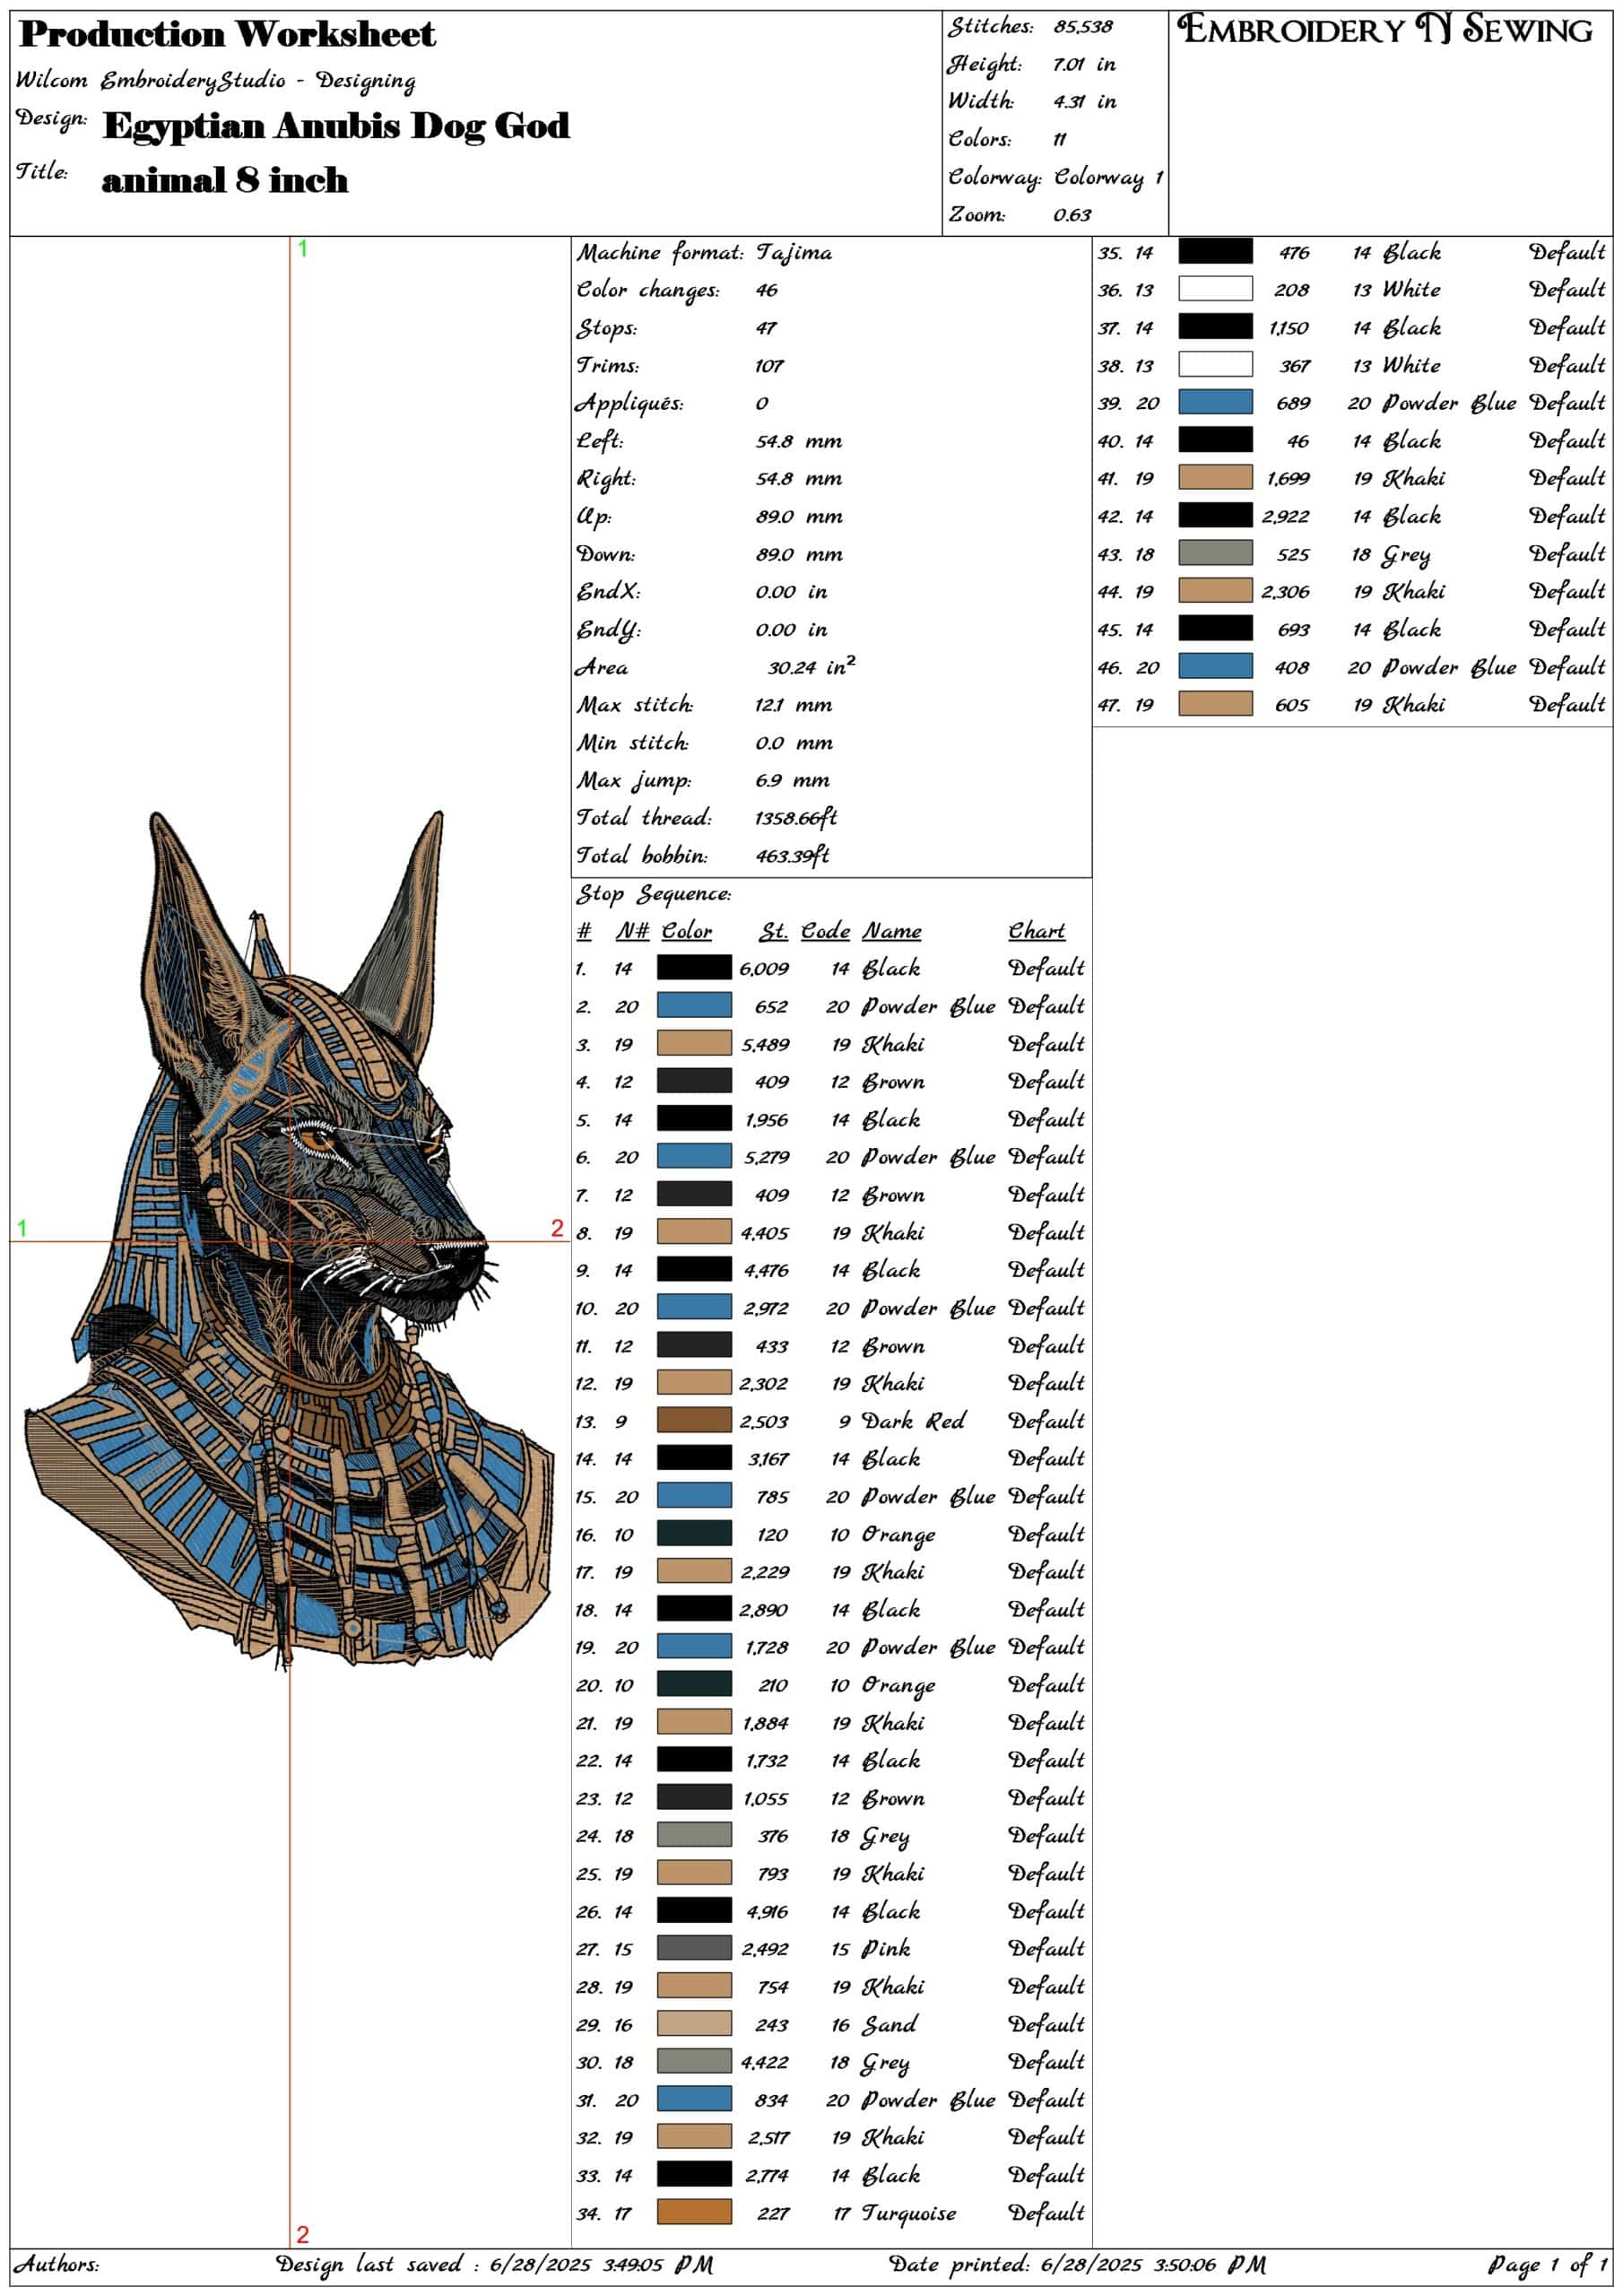Click the "N#" column header

(632, 931)
